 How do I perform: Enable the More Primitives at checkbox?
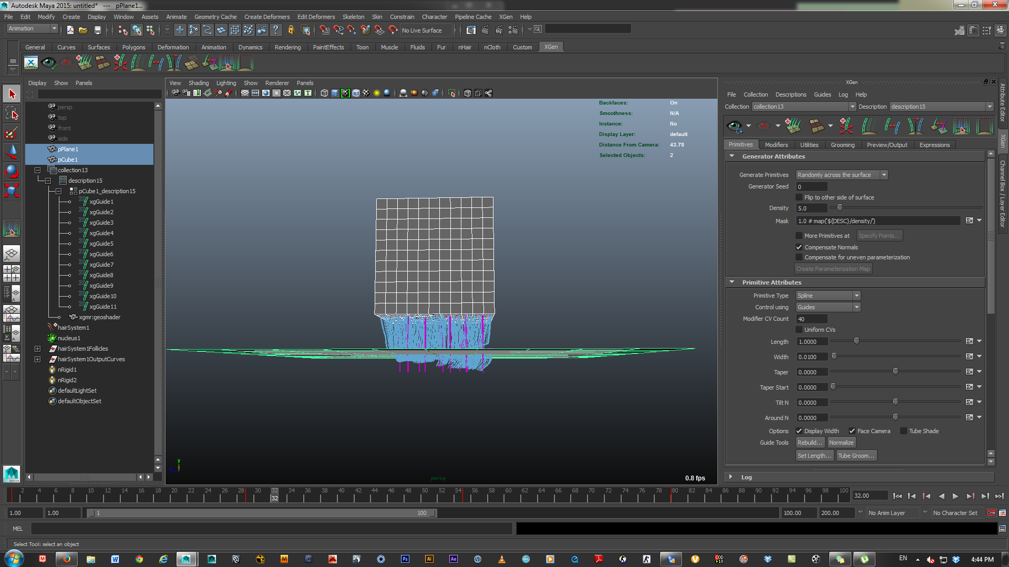coord(799,236)
